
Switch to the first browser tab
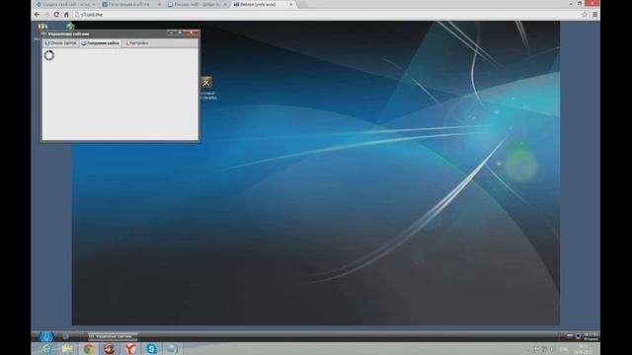(x=65, y=4)
